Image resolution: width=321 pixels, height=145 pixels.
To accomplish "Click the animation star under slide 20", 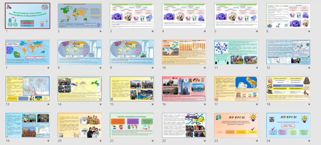I will click(x=100, y=141).
